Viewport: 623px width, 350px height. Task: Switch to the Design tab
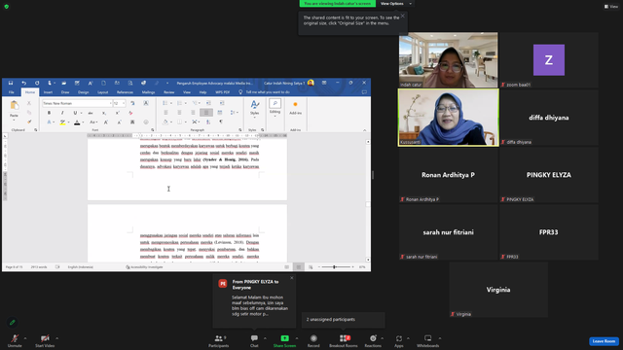(83, 92)
